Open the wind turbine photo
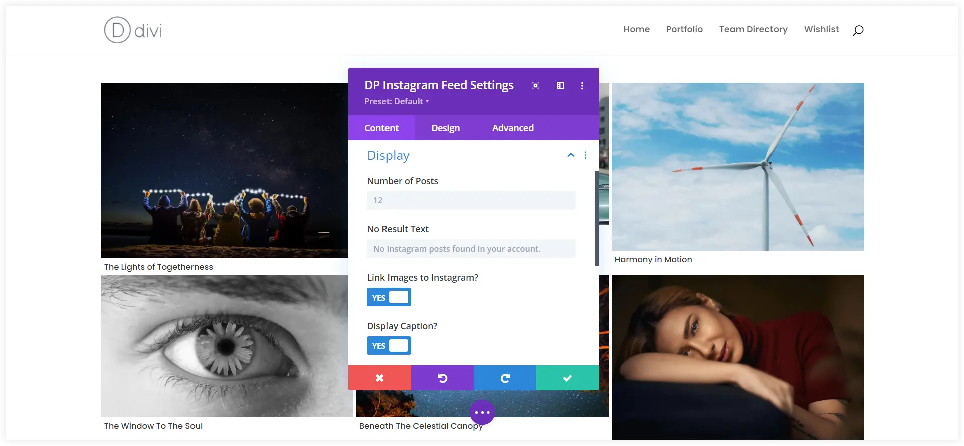964x446 pixels. click(737, 167)
